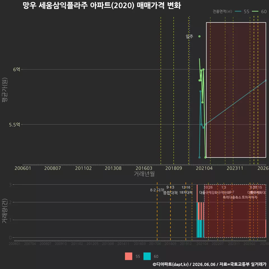Click the tallest salmon bar reaching 3 transactions

(197, 193)
